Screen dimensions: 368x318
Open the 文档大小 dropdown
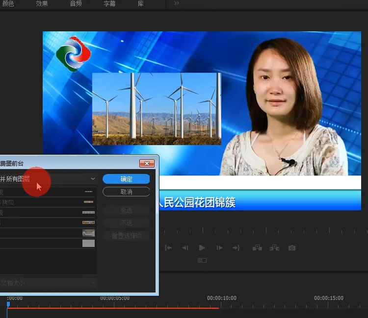pyautogui.click(x=49, y=283)
